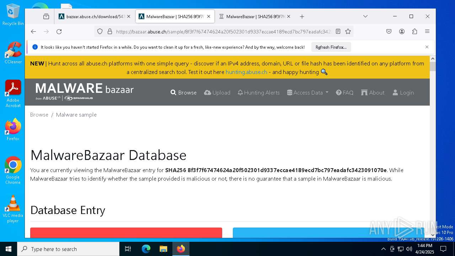Open Upload in navigation bar
455x256 pixels.
click(x=217, y=92)
